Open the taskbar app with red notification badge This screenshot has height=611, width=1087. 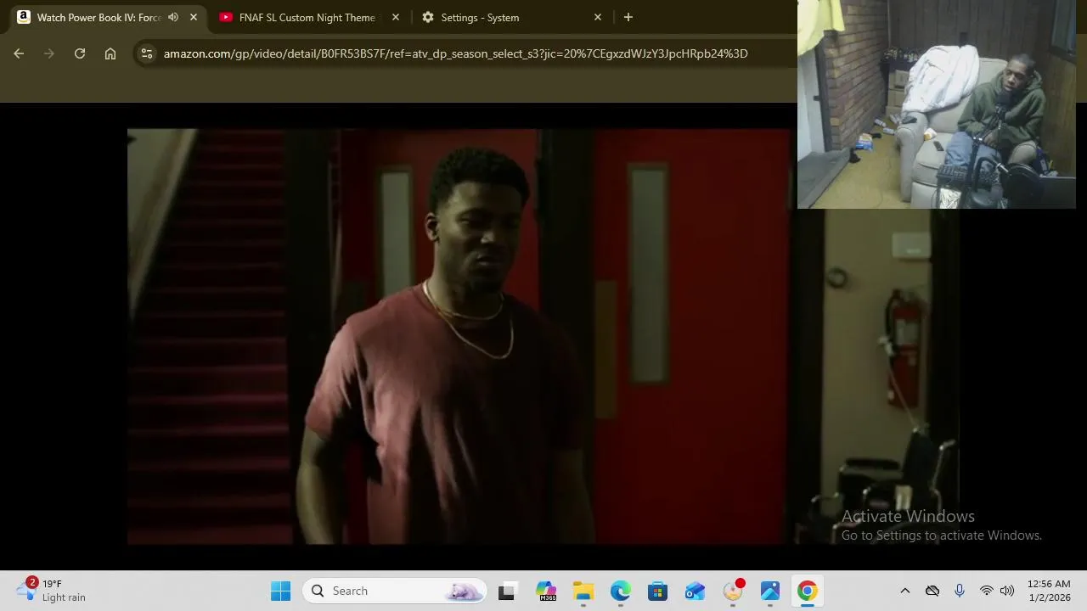click(733, 591)
